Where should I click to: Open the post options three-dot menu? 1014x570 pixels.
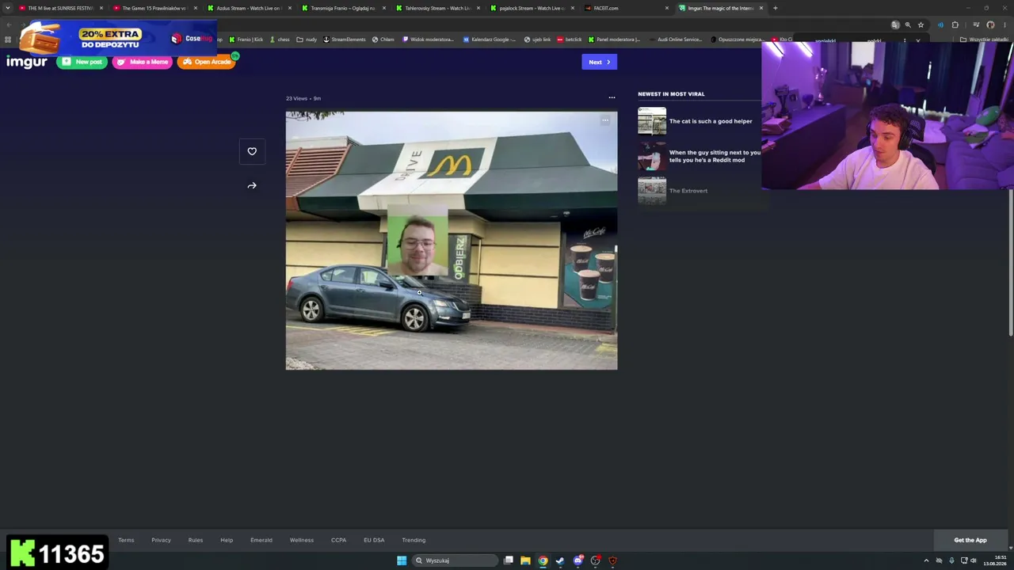coord(612,97)
